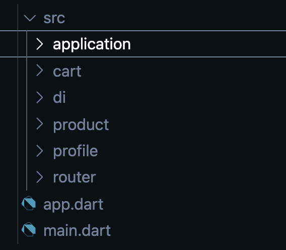Image resolution: width=286 pixels, height=250 pixels.
Task: Select the application folder name
Action: 92,44
